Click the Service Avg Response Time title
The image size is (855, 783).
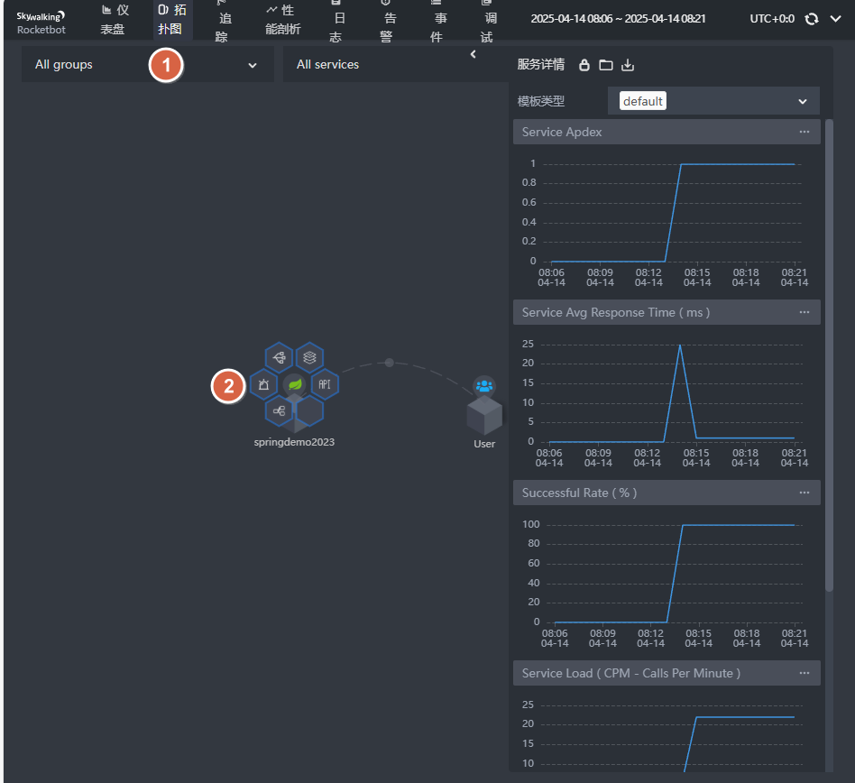point(616,312)
